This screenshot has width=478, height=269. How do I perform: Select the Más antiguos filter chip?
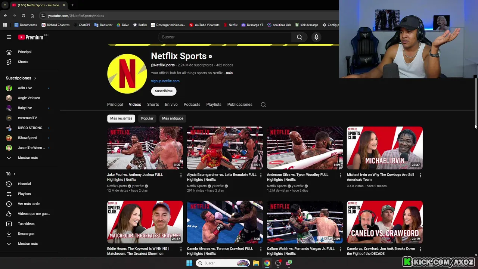coord(173,118)
